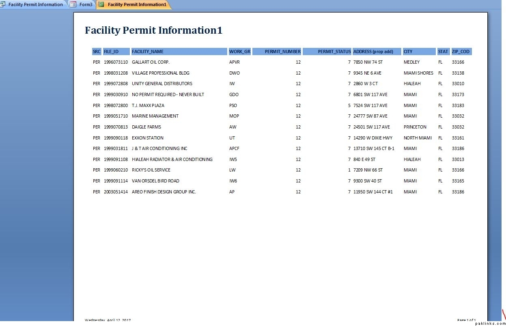Select the ZIP_COD column header
Viewport: 506px width, 326px height.
[x=461, y=51]
